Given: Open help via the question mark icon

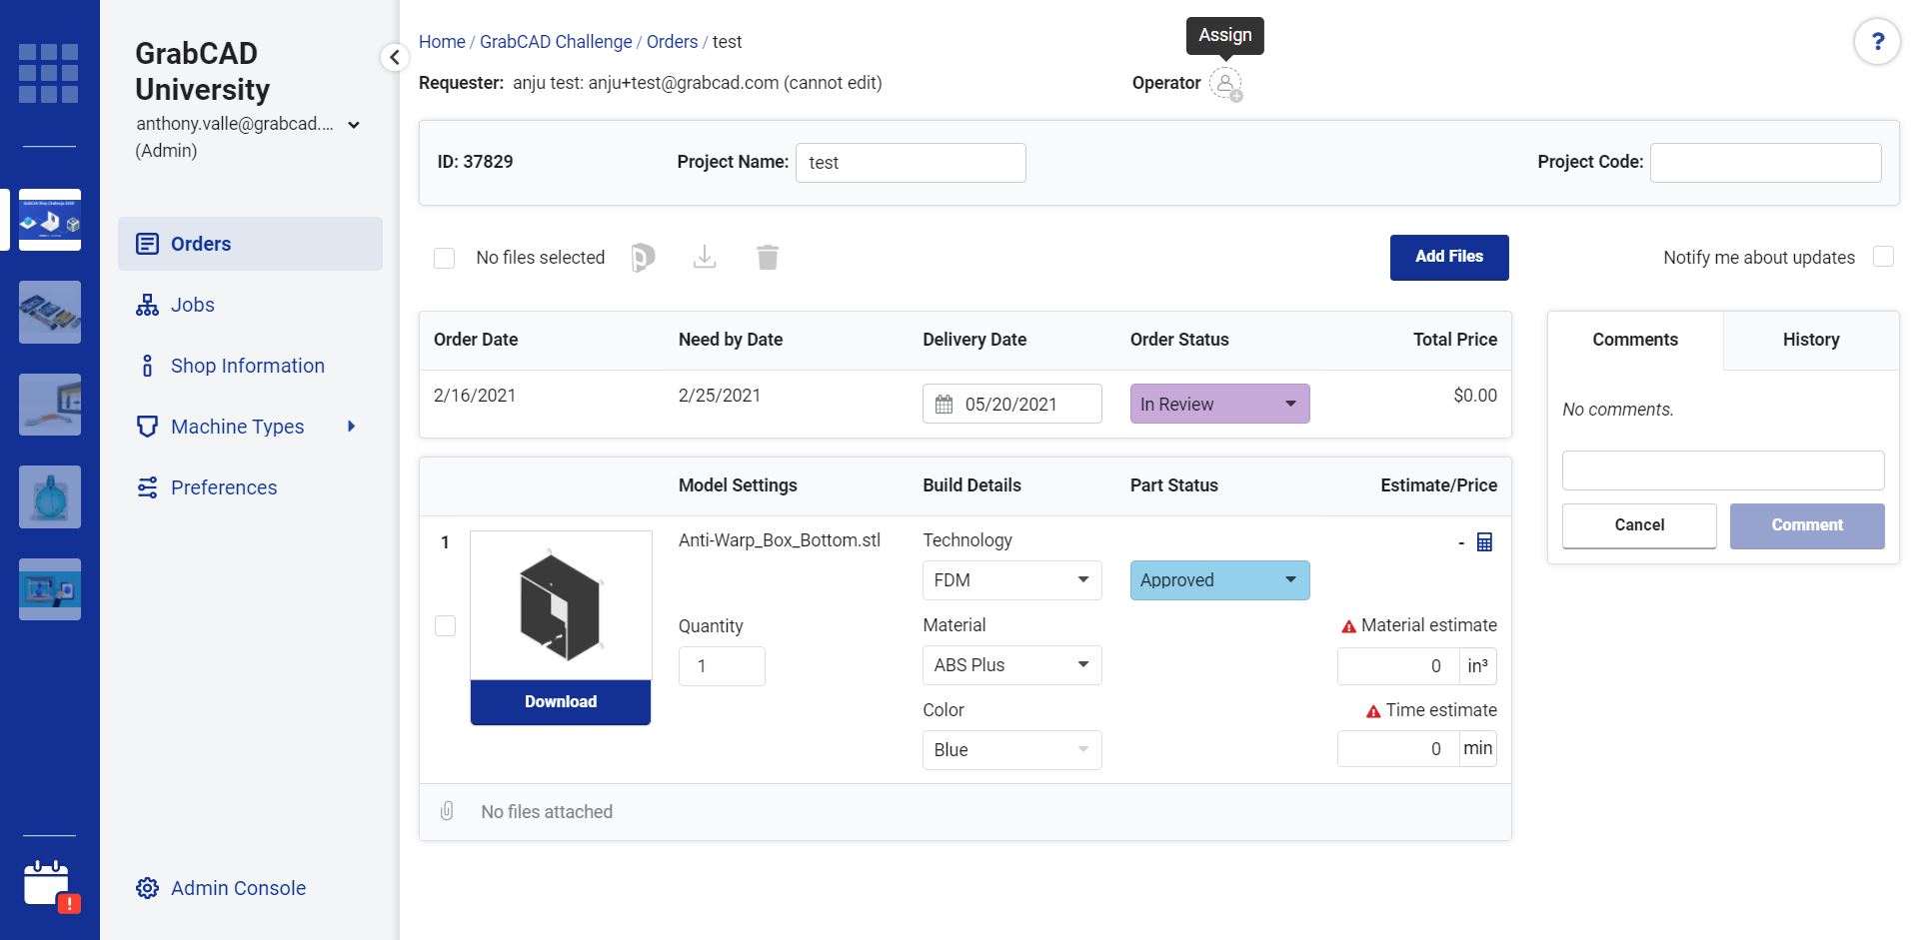Looking at the screenshot, I should point(1878,42).
